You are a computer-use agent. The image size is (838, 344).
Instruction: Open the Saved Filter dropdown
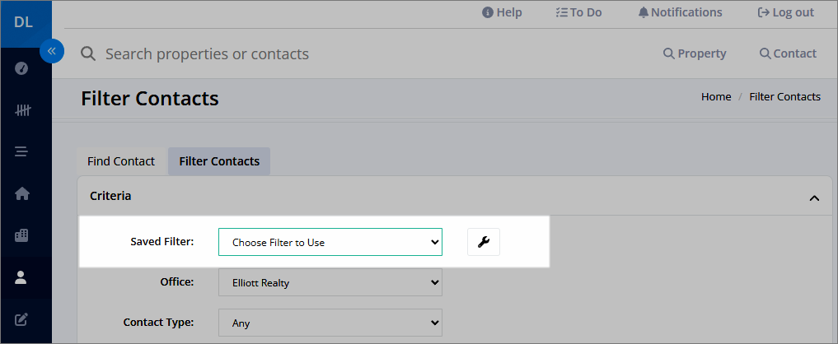point(330,242)
